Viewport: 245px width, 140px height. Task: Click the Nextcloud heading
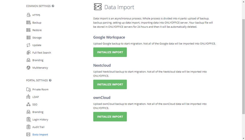click(x=102, y=65)
